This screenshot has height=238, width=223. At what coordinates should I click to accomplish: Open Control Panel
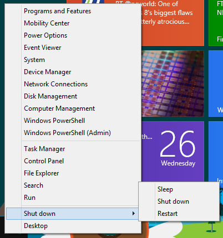click(44, 161)
